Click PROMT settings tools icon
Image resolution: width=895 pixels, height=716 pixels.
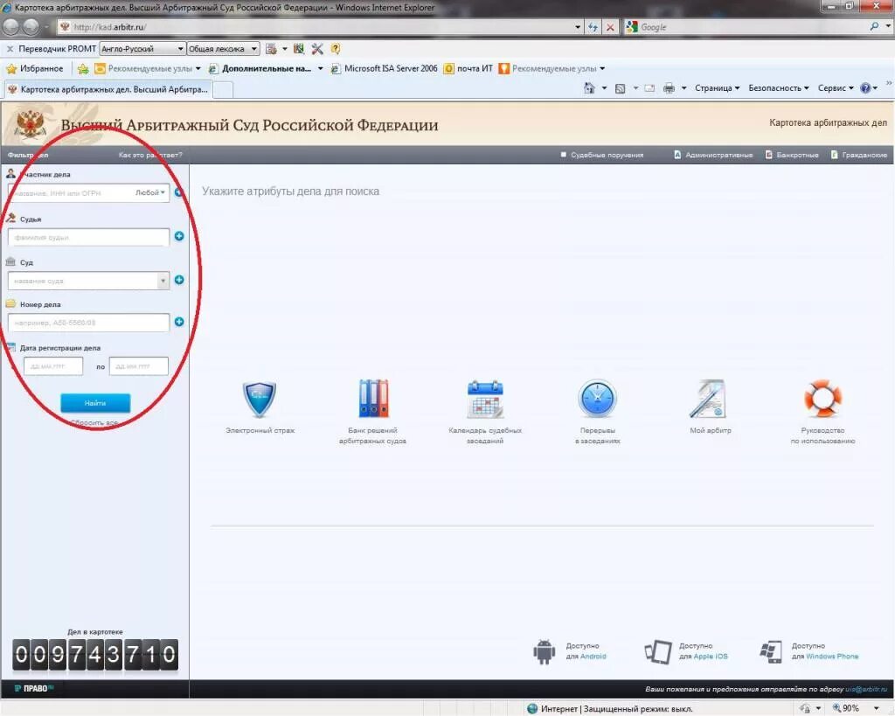317,49
